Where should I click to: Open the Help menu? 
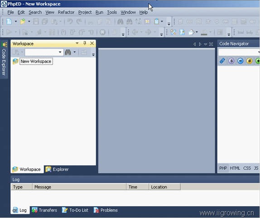pos(144,12)
